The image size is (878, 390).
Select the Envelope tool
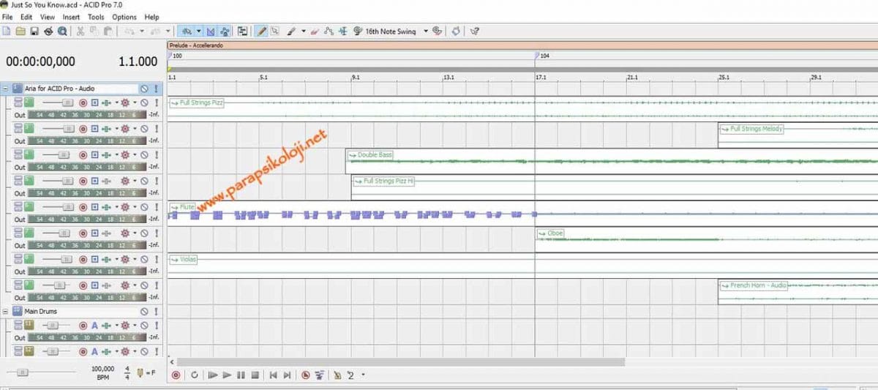coord(327,31)
